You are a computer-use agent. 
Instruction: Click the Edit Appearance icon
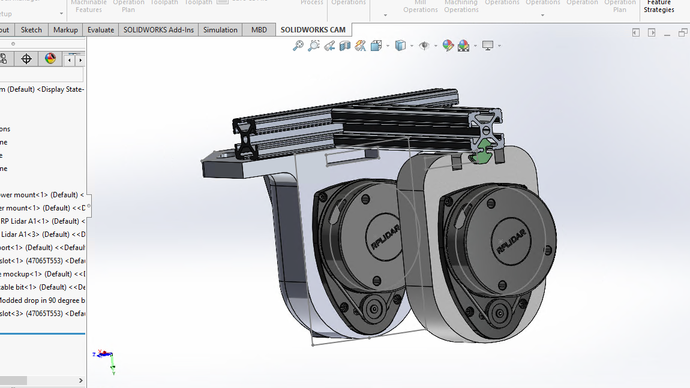point(448,46)
